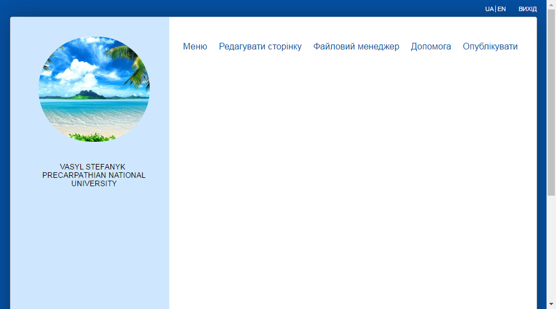Viewport: 556px width, 309px height.
Task: Click the island mountain in the profile photo
Action: click(x=87, y=94)
